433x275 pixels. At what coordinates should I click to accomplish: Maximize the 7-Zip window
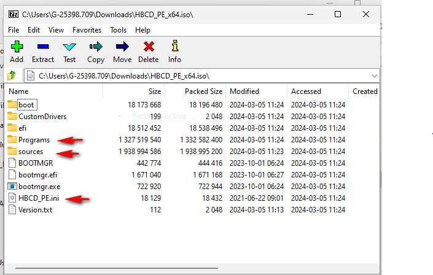coord(338,14)
